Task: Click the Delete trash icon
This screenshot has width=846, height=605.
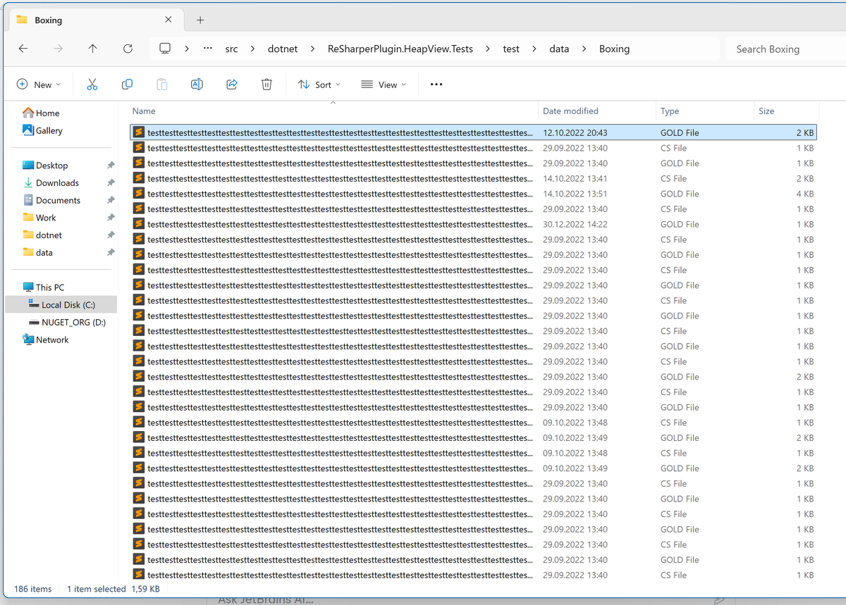Action: 266,84
